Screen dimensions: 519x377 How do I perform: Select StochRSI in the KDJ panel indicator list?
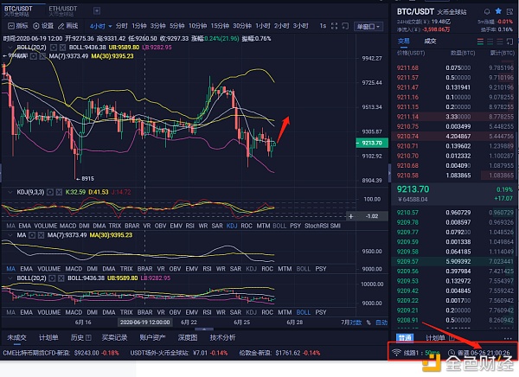coord(317,226)
